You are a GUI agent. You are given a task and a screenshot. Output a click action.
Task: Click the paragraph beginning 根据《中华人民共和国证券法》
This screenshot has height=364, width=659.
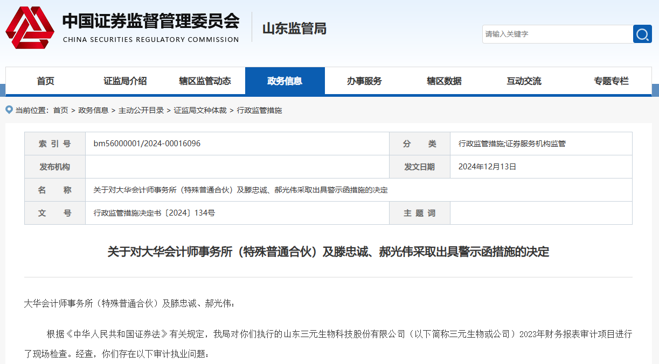coord(328,344)
